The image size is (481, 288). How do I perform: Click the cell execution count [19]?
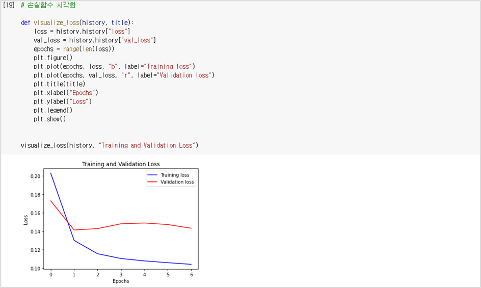[x=9, y=5]
